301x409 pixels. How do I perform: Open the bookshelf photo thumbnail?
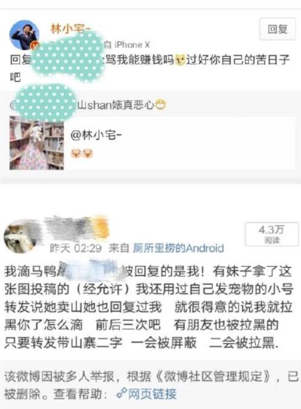[37, 143]
